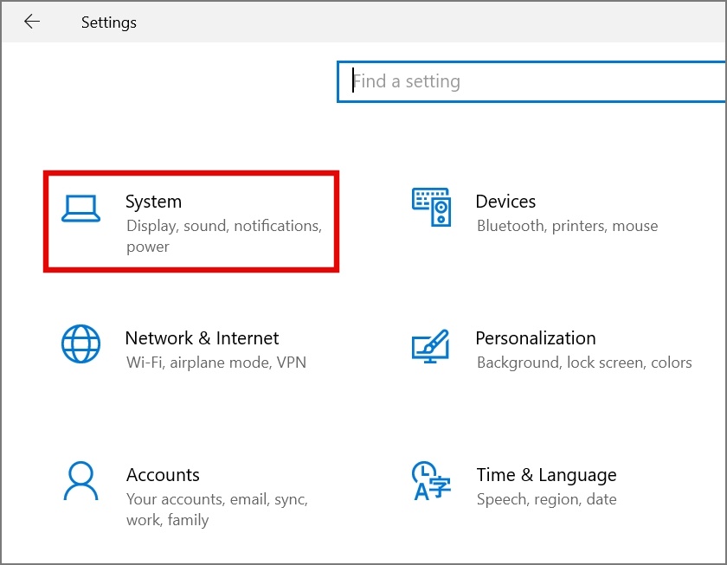Viewport: 727px width, 565px height.
Task: Click the laptop icon for System
Action: [80, 209]
